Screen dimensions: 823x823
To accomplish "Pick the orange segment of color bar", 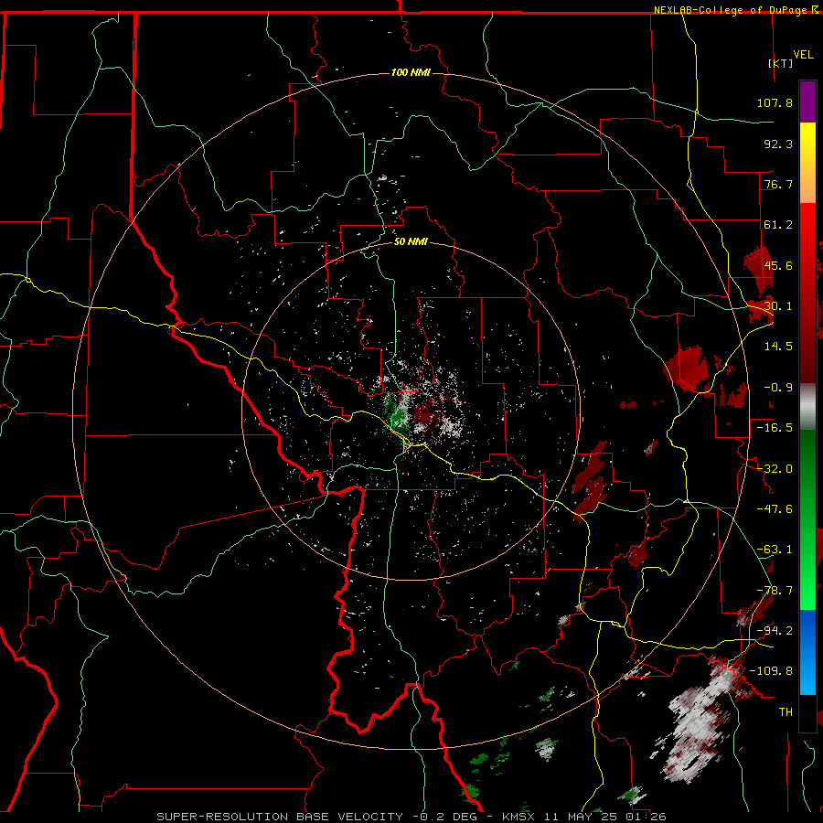I will pyautogui.click(x=807, y=184).
